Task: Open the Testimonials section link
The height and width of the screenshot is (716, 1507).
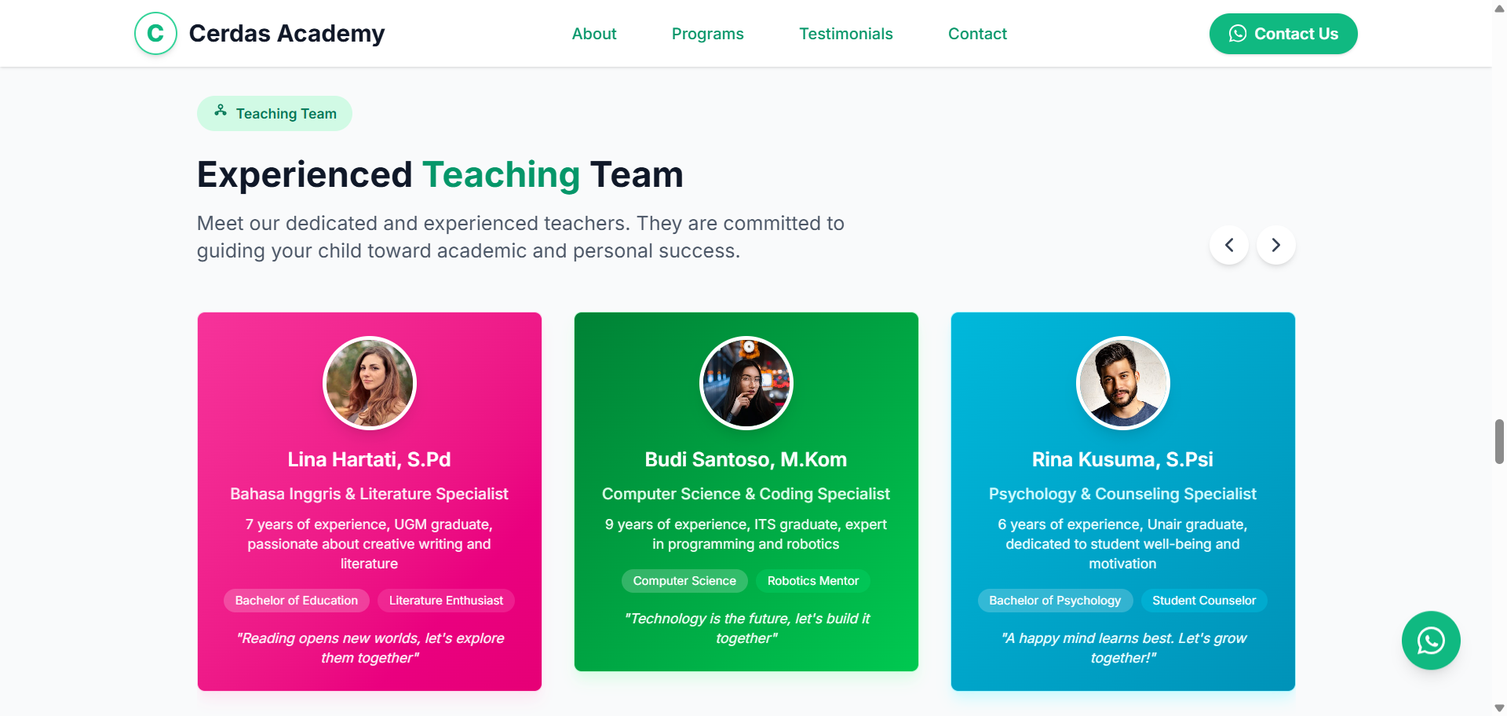Action: (x=845, y=34)
